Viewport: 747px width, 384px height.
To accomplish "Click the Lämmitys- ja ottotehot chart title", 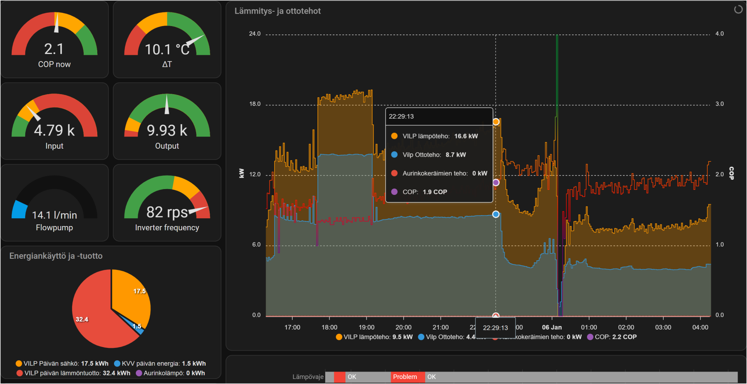I will [x=277, y=11].
